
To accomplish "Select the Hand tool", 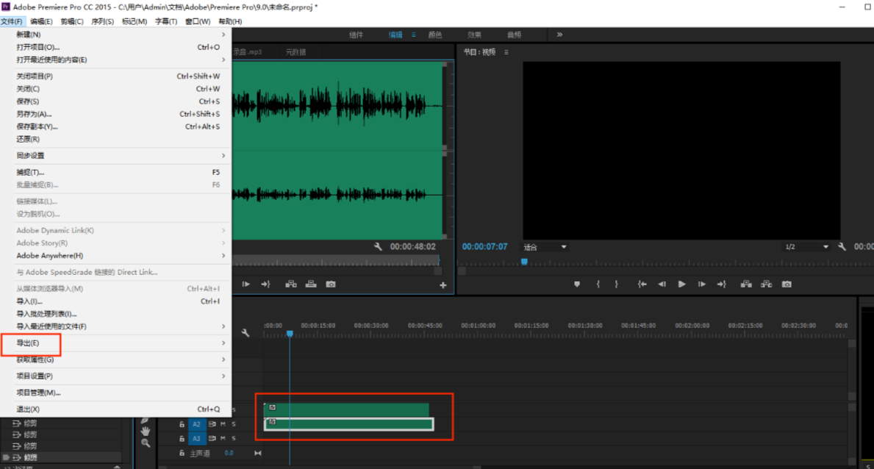I will pos(146,431).
